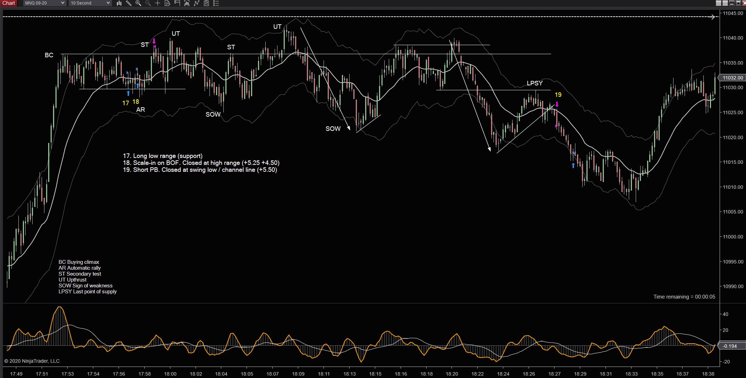This screenshot has width=746, height=378.
Task: Click the 11000.00 price axis label
Action: [733, 237]
